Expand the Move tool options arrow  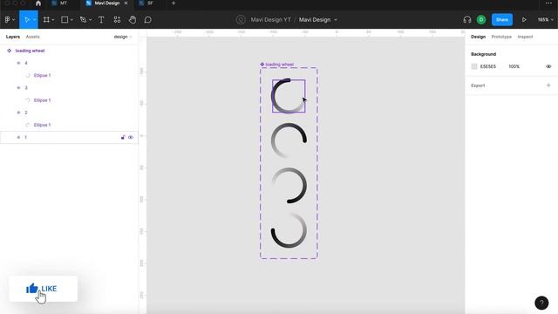point(35,20)
